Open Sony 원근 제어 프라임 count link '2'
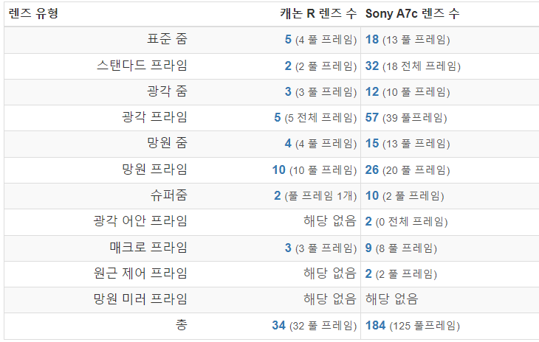 pyautogui.click(x=368, y=273)
